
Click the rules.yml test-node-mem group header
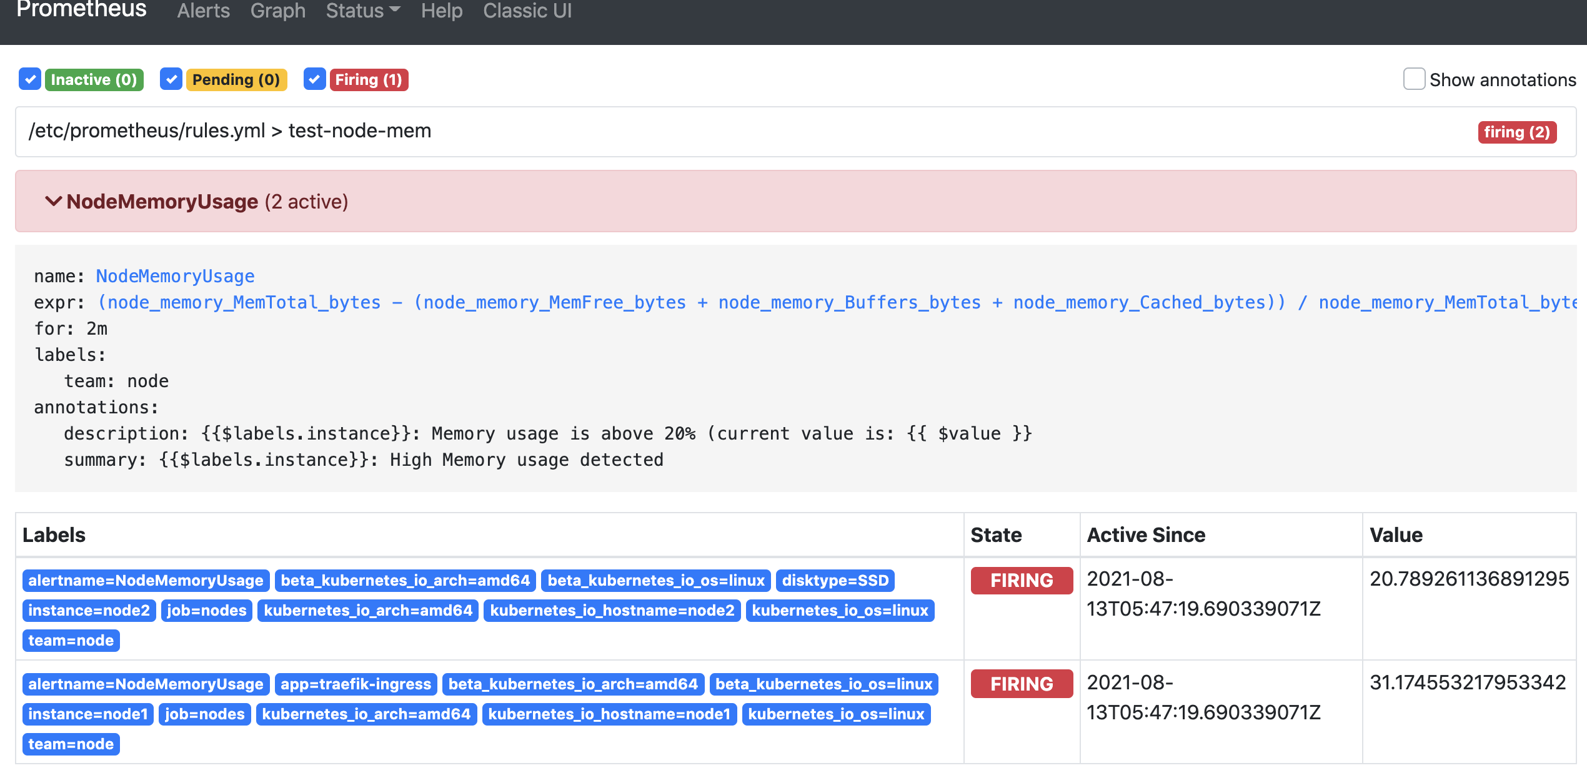click(x=795, y=132)
